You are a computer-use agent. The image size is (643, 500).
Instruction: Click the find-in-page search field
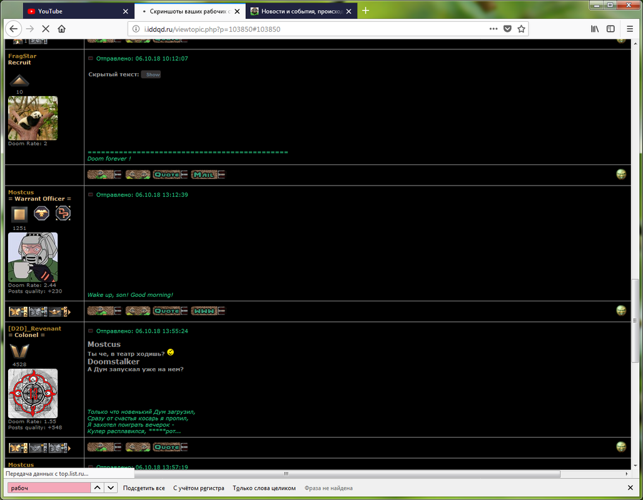[x=49, y=487]
